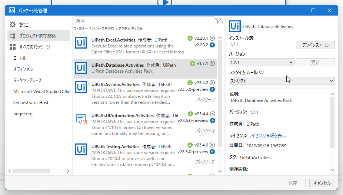
Task: Click the 更新 button
Action: (x=315, y=62)
